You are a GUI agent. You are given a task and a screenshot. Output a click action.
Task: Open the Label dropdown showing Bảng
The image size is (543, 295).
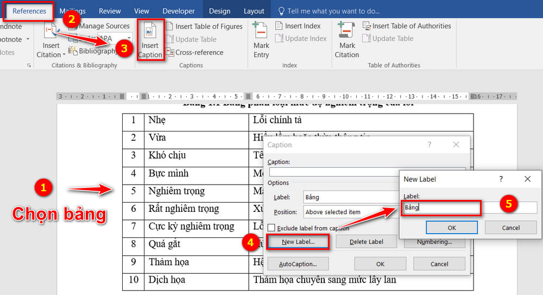[x=351, y=197]
